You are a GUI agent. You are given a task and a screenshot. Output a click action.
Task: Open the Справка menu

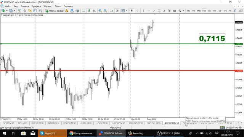click(x=68, y=6)
